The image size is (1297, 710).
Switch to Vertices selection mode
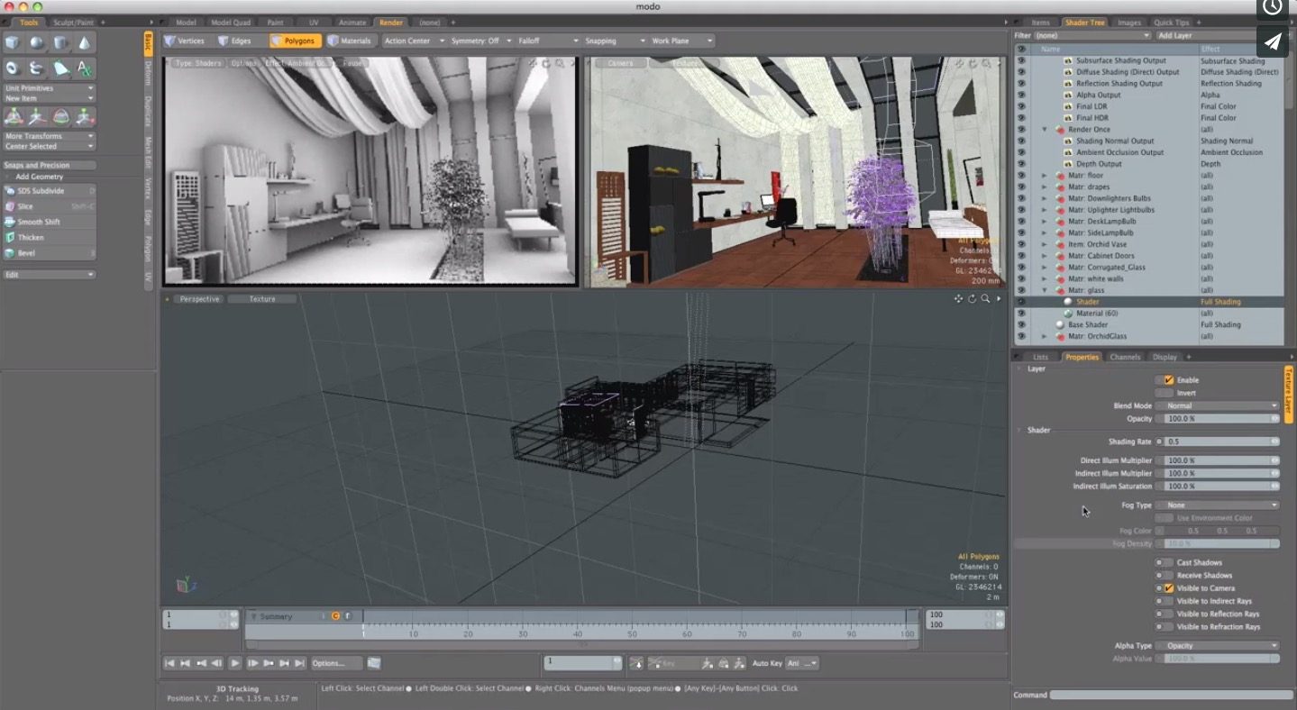189,40
